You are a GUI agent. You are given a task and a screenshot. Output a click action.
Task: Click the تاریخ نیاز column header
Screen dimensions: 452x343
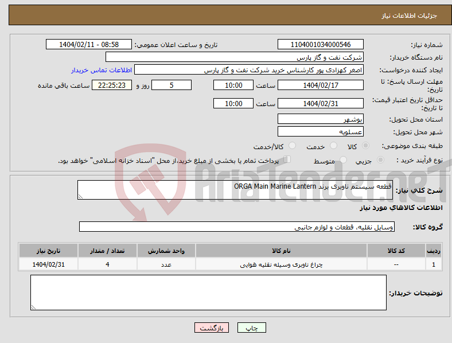[x=48, y=251]
